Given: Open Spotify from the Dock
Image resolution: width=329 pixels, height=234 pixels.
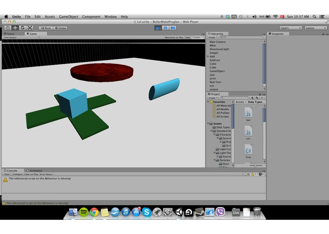Looking at the screenshot, I should tap(83, 212).
